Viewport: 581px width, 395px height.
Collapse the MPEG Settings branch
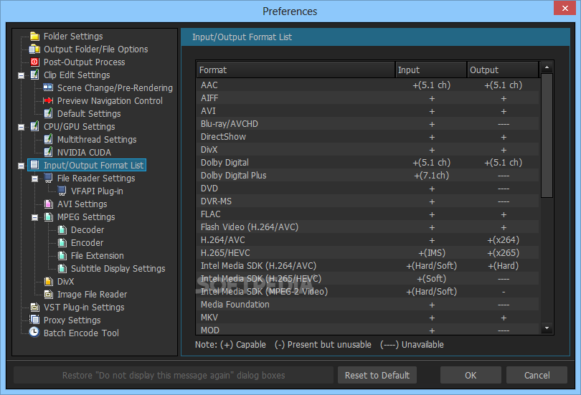pyautogui.click(x=35, y=218)
